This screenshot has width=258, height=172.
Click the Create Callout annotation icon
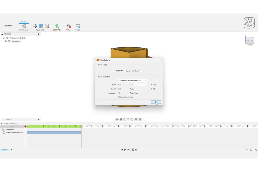click(57, 26)
